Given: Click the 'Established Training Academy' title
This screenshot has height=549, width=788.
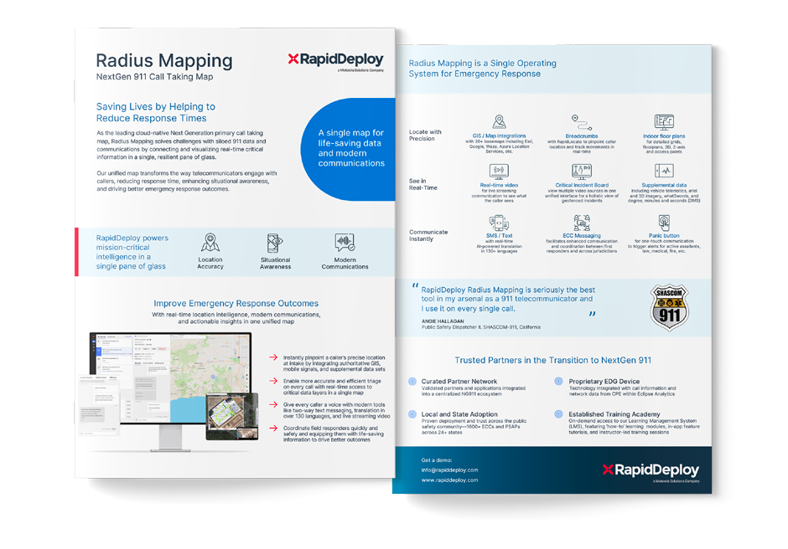Looking at the screenshot, I should point(614,414).
